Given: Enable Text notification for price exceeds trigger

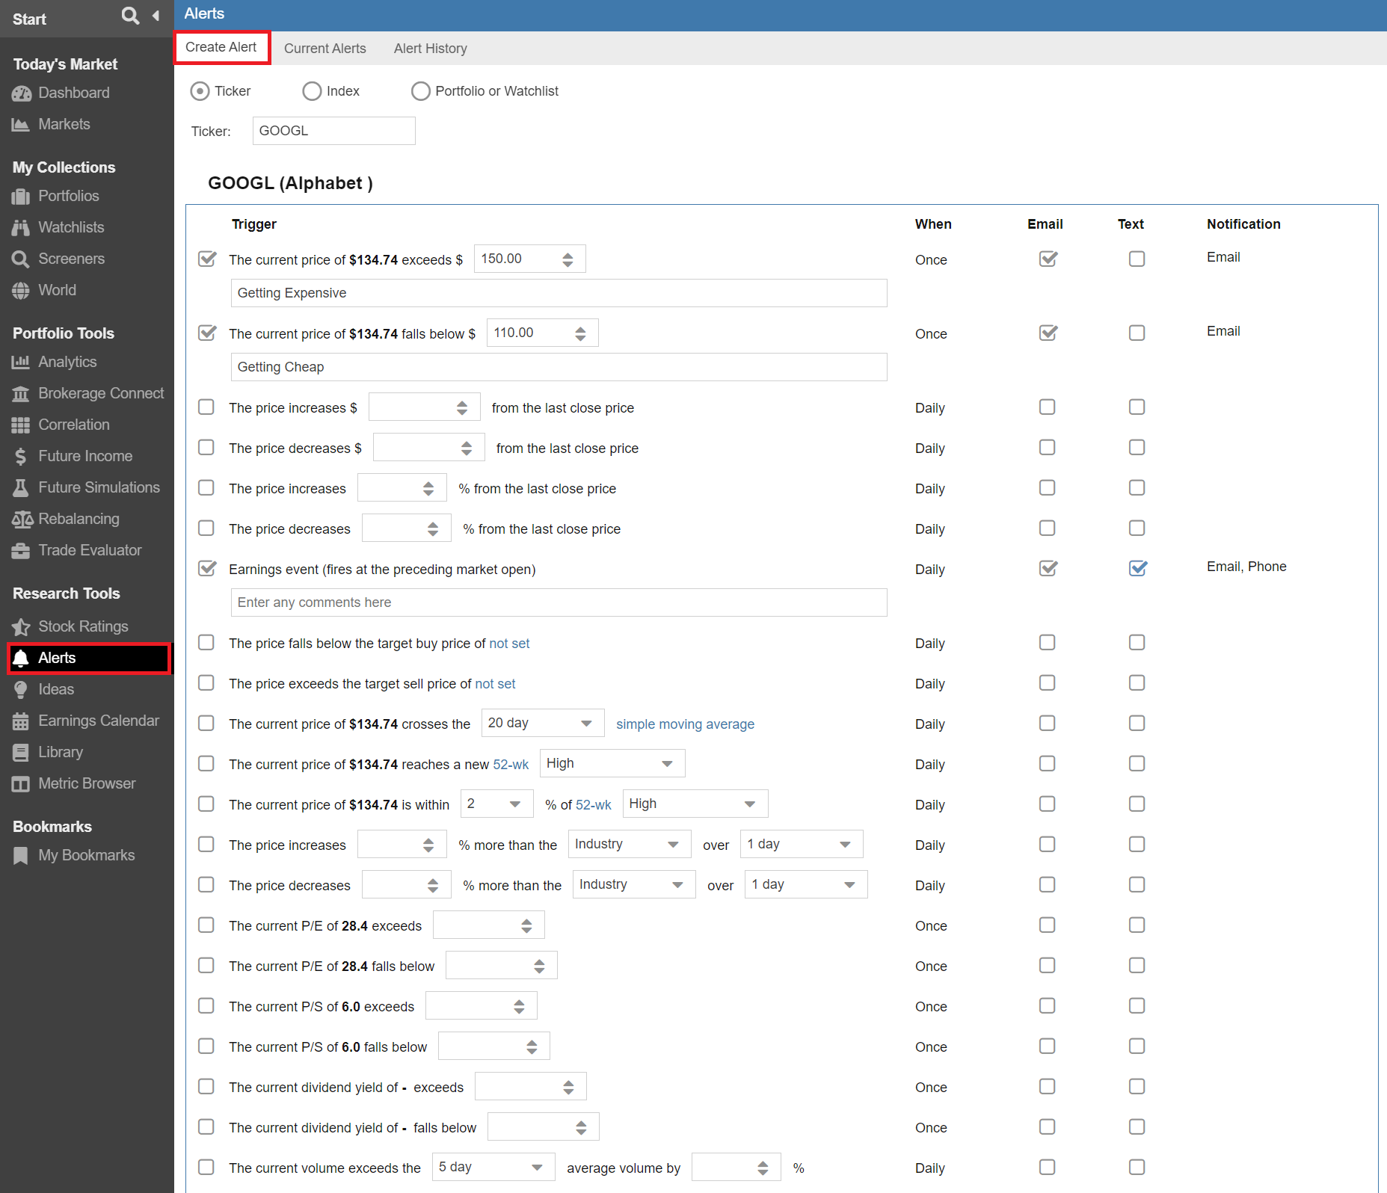Looking at the screenshot, I should coord(1137,259).
